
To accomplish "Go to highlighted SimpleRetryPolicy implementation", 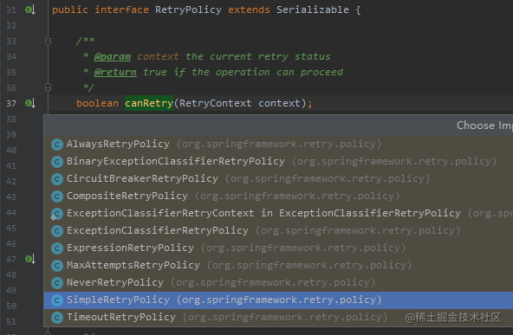I will tap(278, 300).
